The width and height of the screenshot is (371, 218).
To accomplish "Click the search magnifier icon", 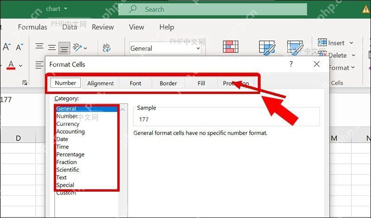I will pyautogui.click(x=133, y=9).
